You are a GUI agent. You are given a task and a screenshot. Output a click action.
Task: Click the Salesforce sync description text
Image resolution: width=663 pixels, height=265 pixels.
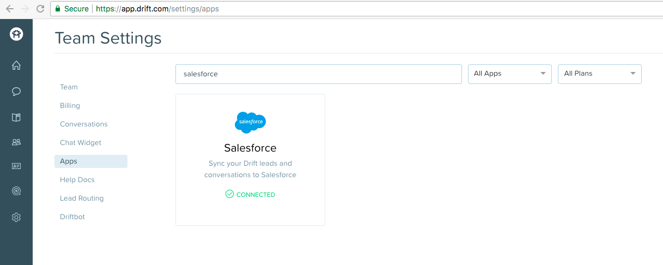click(250, 169)
